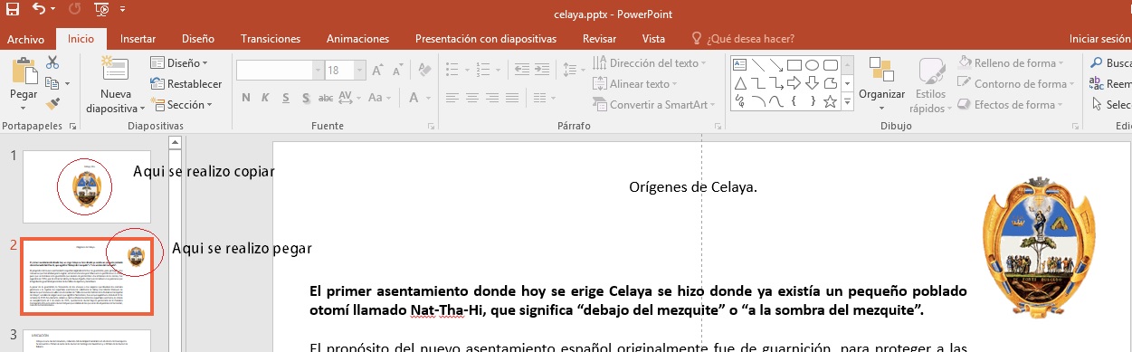Click the decrease list level indent icon
The width and height of the screenshot is (1132, 352).
tap(522, 70)
